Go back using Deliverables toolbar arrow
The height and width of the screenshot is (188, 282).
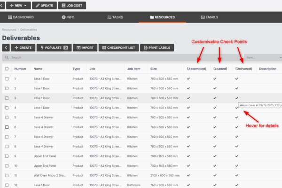point(6,47)
